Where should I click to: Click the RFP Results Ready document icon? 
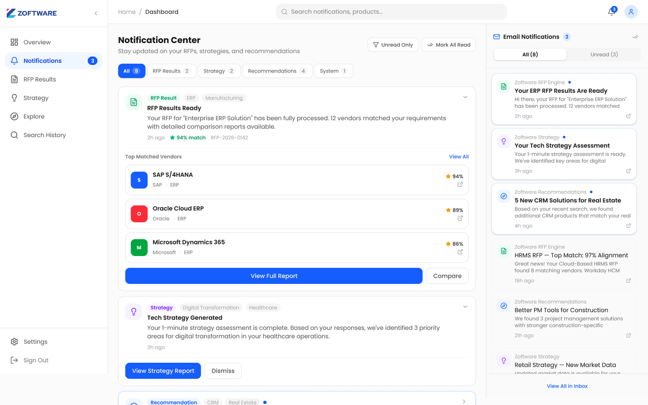(134, 102)
